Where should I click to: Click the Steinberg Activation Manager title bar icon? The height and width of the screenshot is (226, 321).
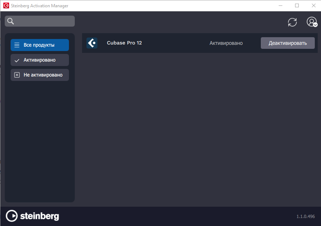click(x=6, y=5)
